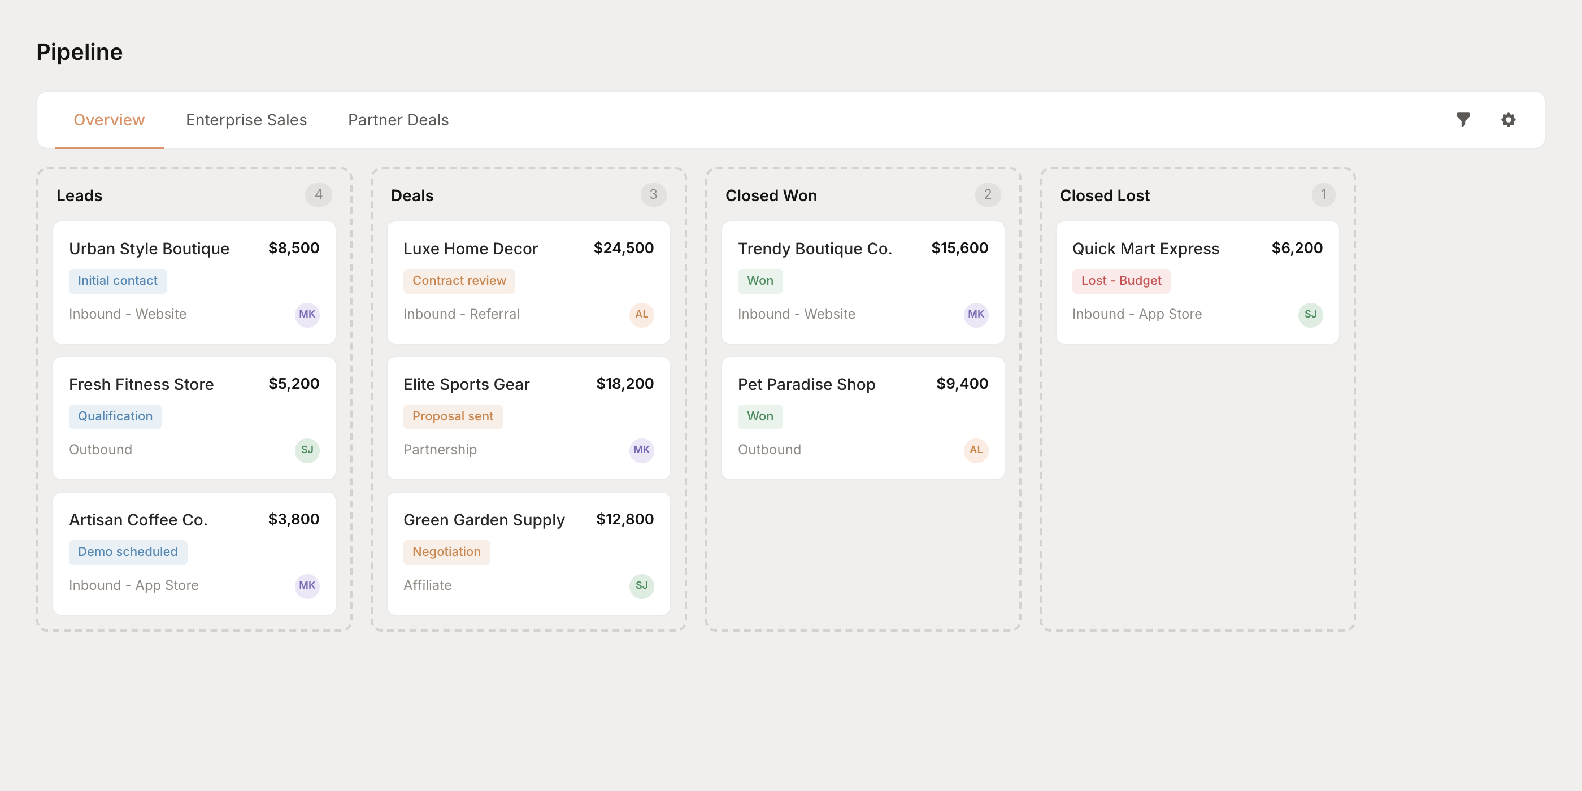Click the Deals column count badge
This screenshot has height=791, width=1582.
(654, 195)
